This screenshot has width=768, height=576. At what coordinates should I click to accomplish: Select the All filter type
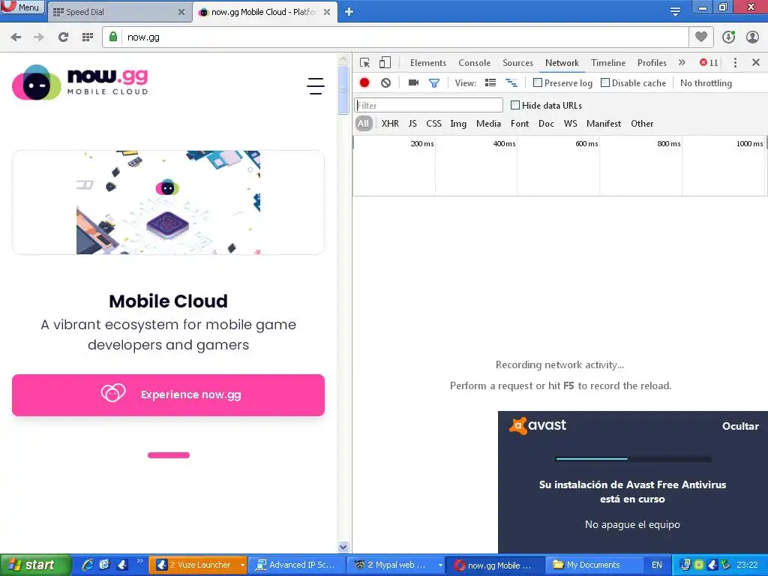click(364, 124)
